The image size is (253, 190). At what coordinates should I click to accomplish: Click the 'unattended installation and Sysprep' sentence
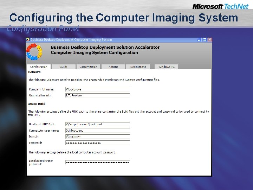[94, 80]
